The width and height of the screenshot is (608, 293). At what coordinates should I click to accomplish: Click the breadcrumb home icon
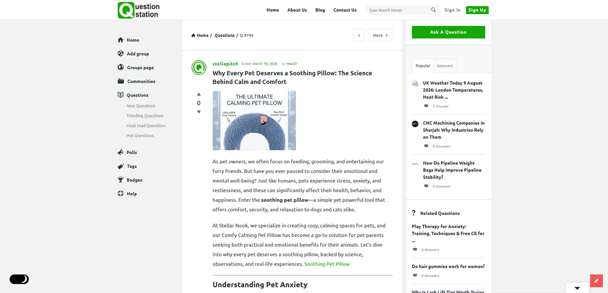[x=194, y=35]
